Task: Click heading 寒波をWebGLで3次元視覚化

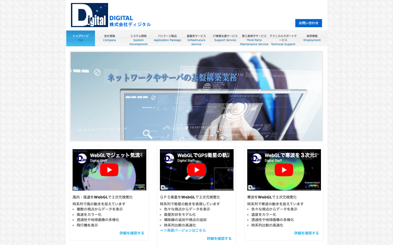Action: click(x=272, y=197)
